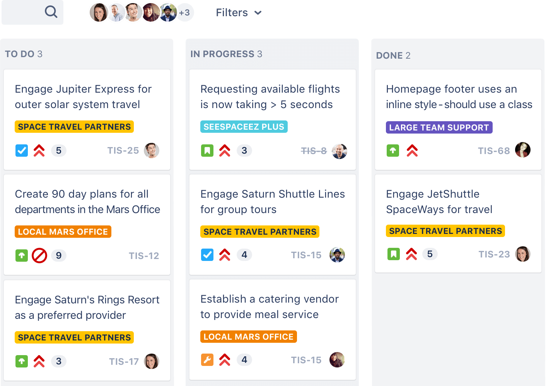
Task: Toggle the task checkbox on the Saturn Shuttle Lines card
Action: tap(207, 255)
